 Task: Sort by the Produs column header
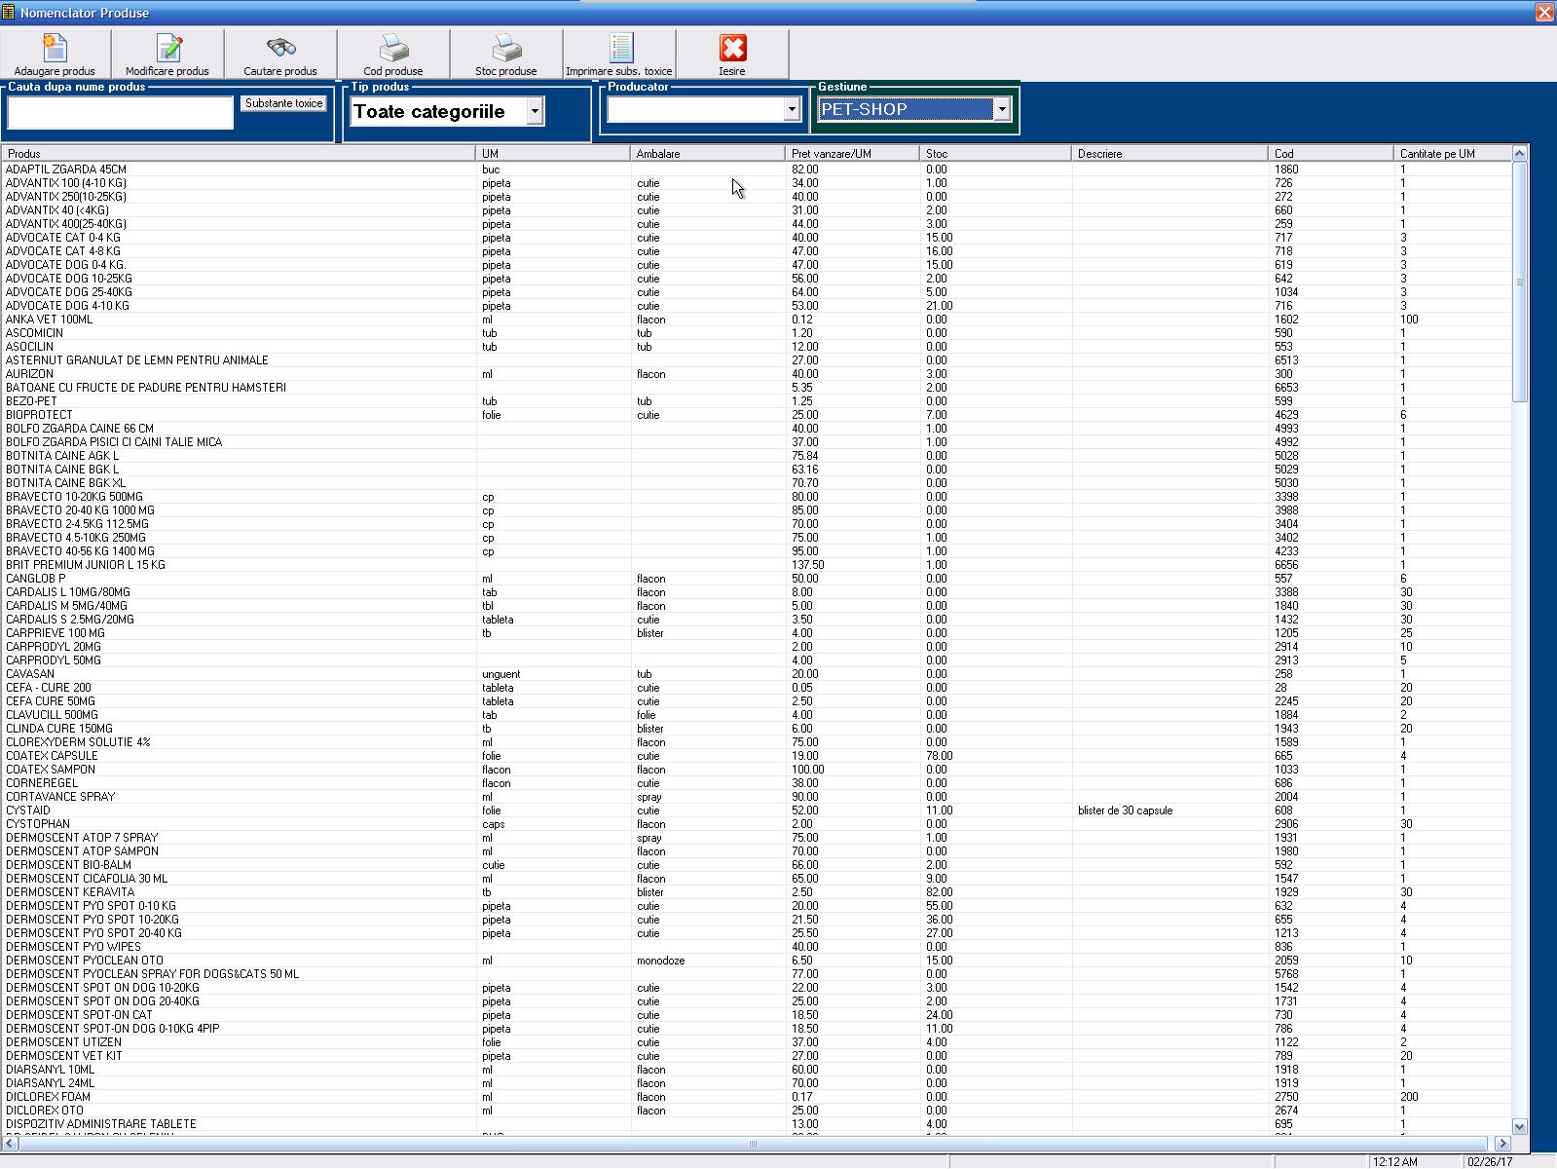click(x=239, y=153)
